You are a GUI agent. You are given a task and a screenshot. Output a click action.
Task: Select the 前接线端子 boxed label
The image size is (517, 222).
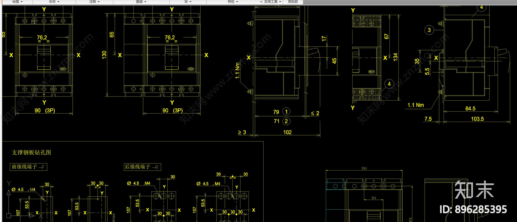click(29, 167)
